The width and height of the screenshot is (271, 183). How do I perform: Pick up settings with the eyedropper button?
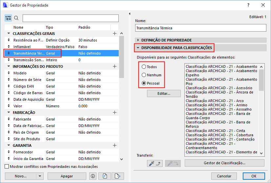(155, 163)
